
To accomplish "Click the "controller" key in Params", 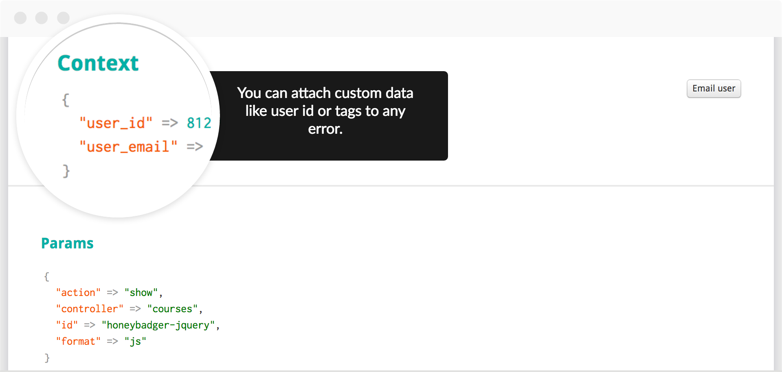I will (x=90, y=309).
